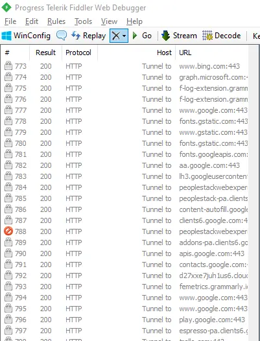Open the Help menu

[x=134, y=21]
